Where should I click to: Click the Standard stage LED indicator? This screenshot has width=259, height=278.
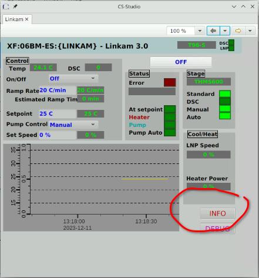(x=225, y=94)
